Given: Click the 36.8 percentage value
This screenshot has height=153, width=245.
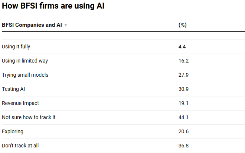Looking at the screenshot, I should click(x=183, y=146).
